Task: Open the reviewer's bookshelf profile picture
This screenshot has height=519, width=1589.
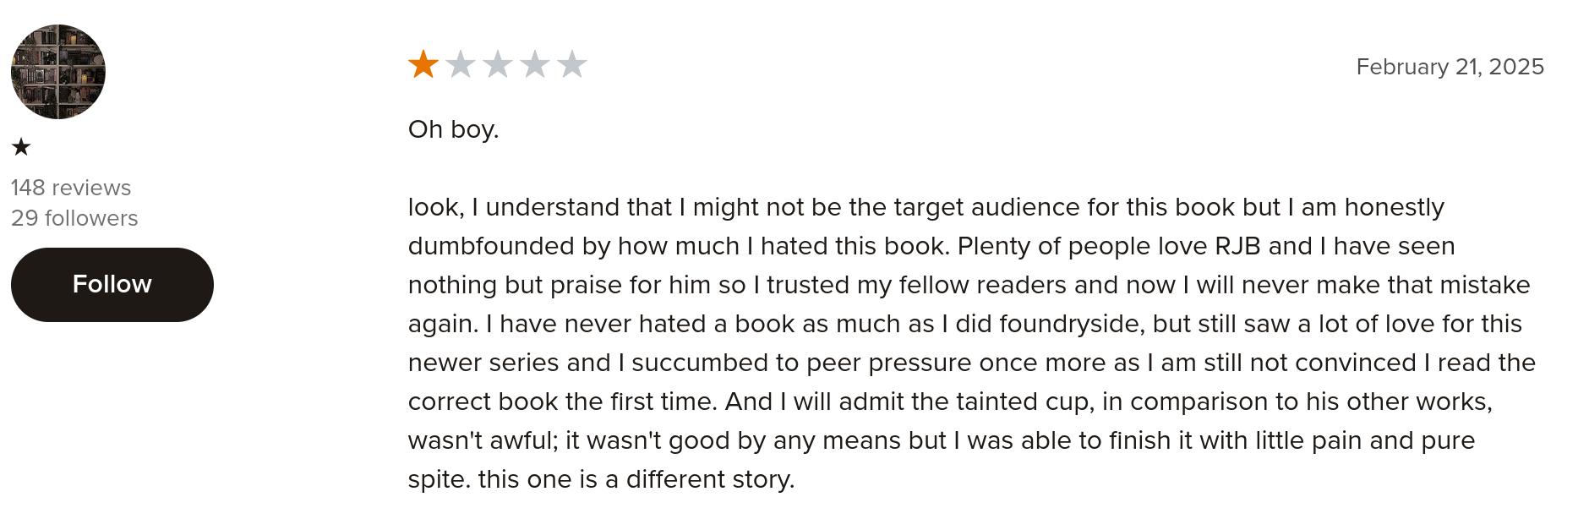Action: tap(58, 72)
